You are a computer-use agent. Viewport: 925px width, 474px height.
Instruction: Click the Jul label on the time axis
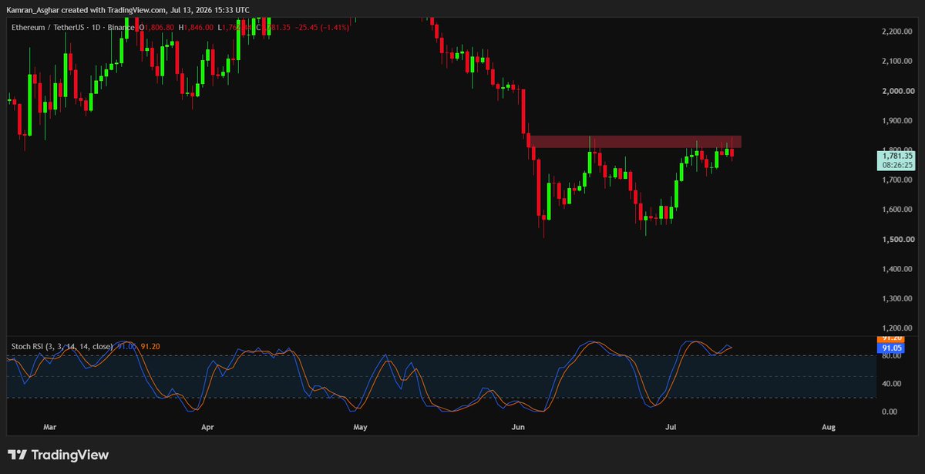(x=671, y=426)
